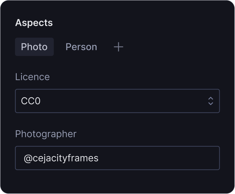The width and height of the screenshot is (235, 194).
Task: Click into the Photographer text field
Action: (117, 158)
